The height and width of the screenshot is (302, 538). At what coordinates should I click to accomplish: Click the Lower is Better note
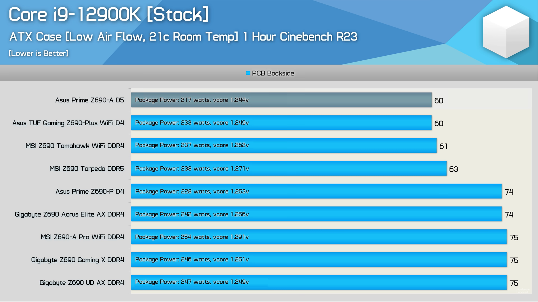tap(39, 53)
